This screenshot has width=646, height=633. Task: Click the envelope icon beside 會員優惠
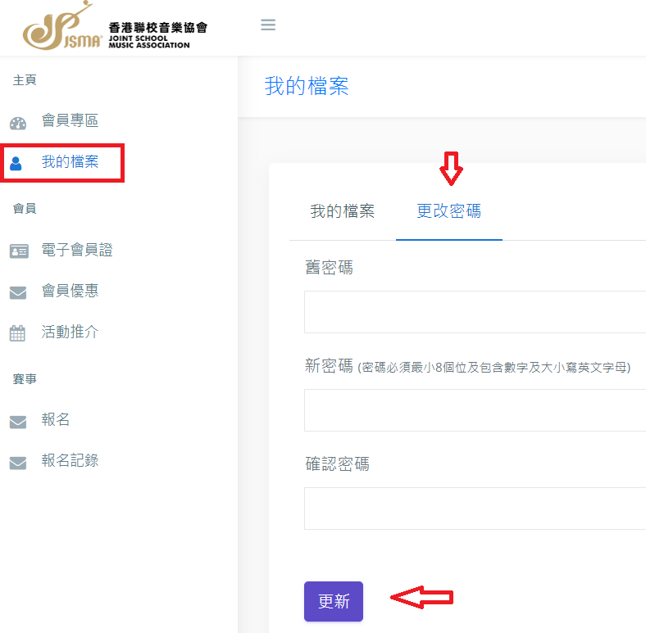coord(18,292)
